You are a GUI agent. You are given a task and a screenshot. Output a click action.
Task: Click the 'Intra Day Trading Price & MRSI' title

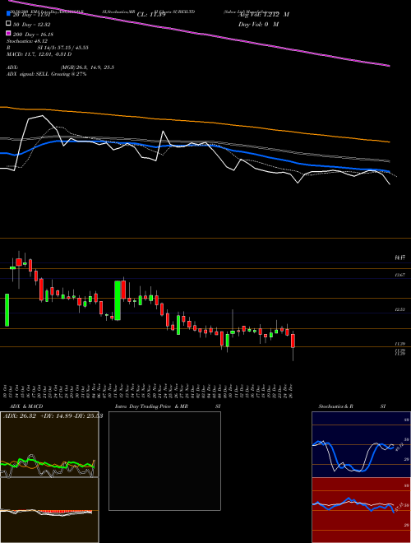(168, 406)
